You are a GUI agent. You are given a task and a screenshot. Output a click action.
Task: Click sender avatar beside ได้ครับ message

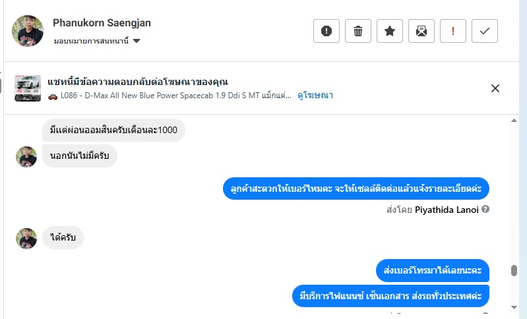(26, 238)
